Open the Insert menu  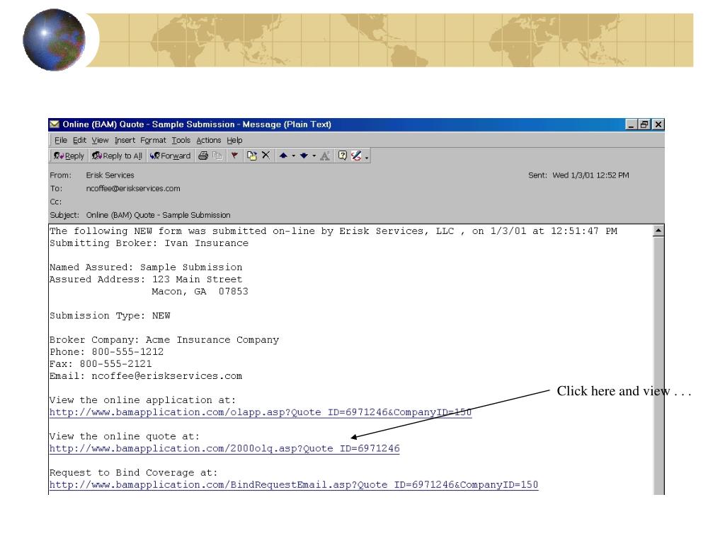[x=125, y=141]
